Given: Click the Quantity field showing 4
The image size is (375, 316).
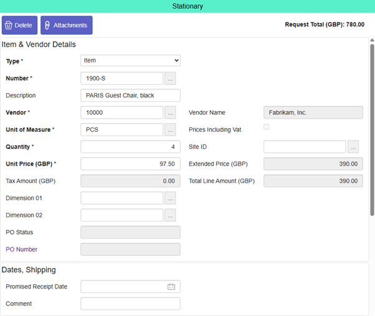Looking at the screenshot, I should [130, 147].
